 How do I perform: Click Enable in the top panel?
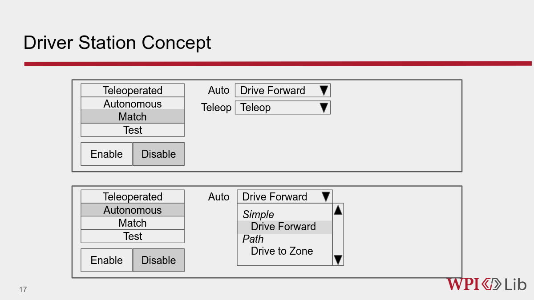tap(107, 154)
